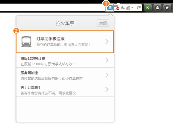Expand the address bar dropdown arrow
Screen dimensions: 173x128
132,8
